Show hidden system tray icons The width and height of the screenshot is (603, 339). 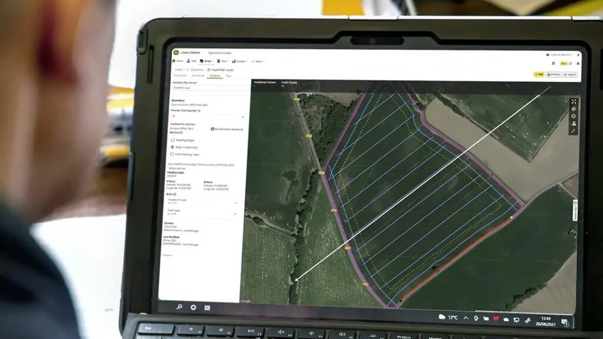click(x=466, y=318)
